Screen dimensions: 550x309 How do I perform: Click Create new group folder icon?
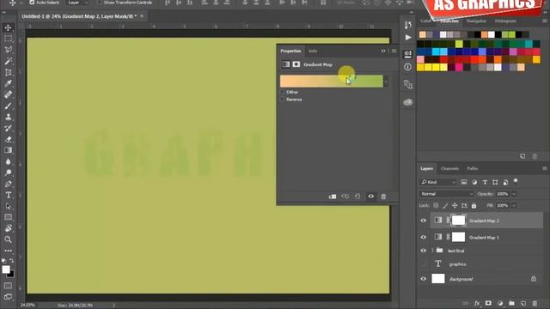511,303
